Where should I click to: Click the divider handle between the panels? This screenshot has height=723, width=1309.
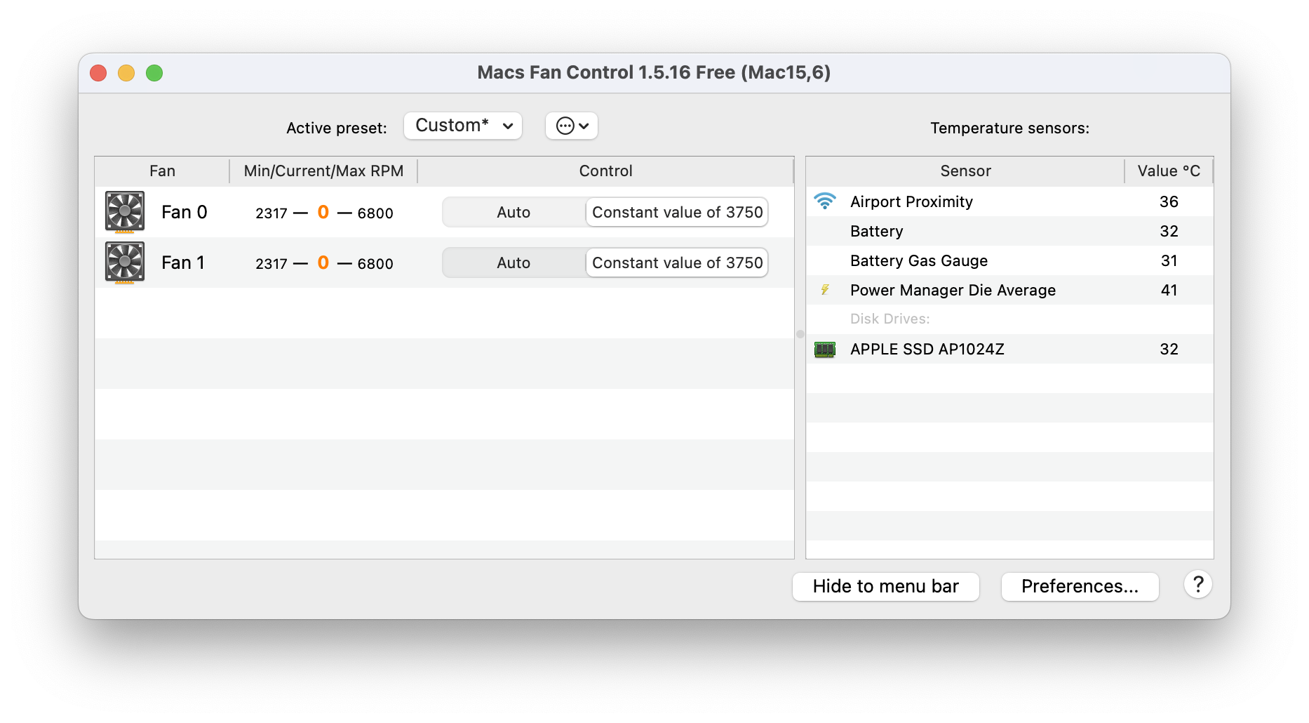coord(800,334)
